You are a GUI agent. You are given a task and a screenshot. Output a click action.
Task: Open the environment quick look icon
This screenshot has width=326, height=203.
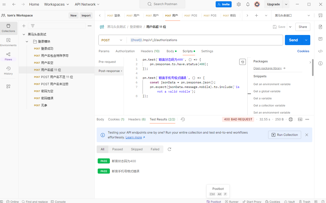(x=320, y=15)
